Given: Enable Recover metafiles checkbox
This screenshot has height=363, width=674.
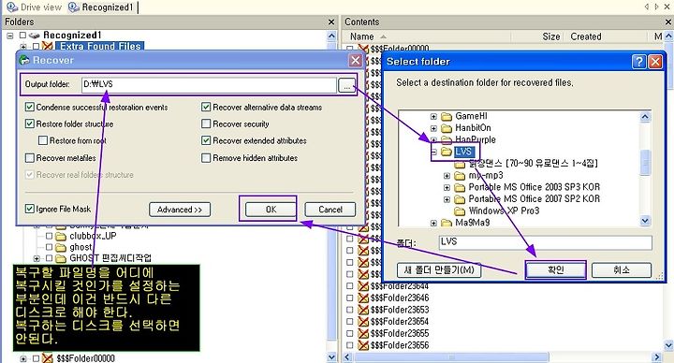Looking at the screenshot, I should (29, 158).
